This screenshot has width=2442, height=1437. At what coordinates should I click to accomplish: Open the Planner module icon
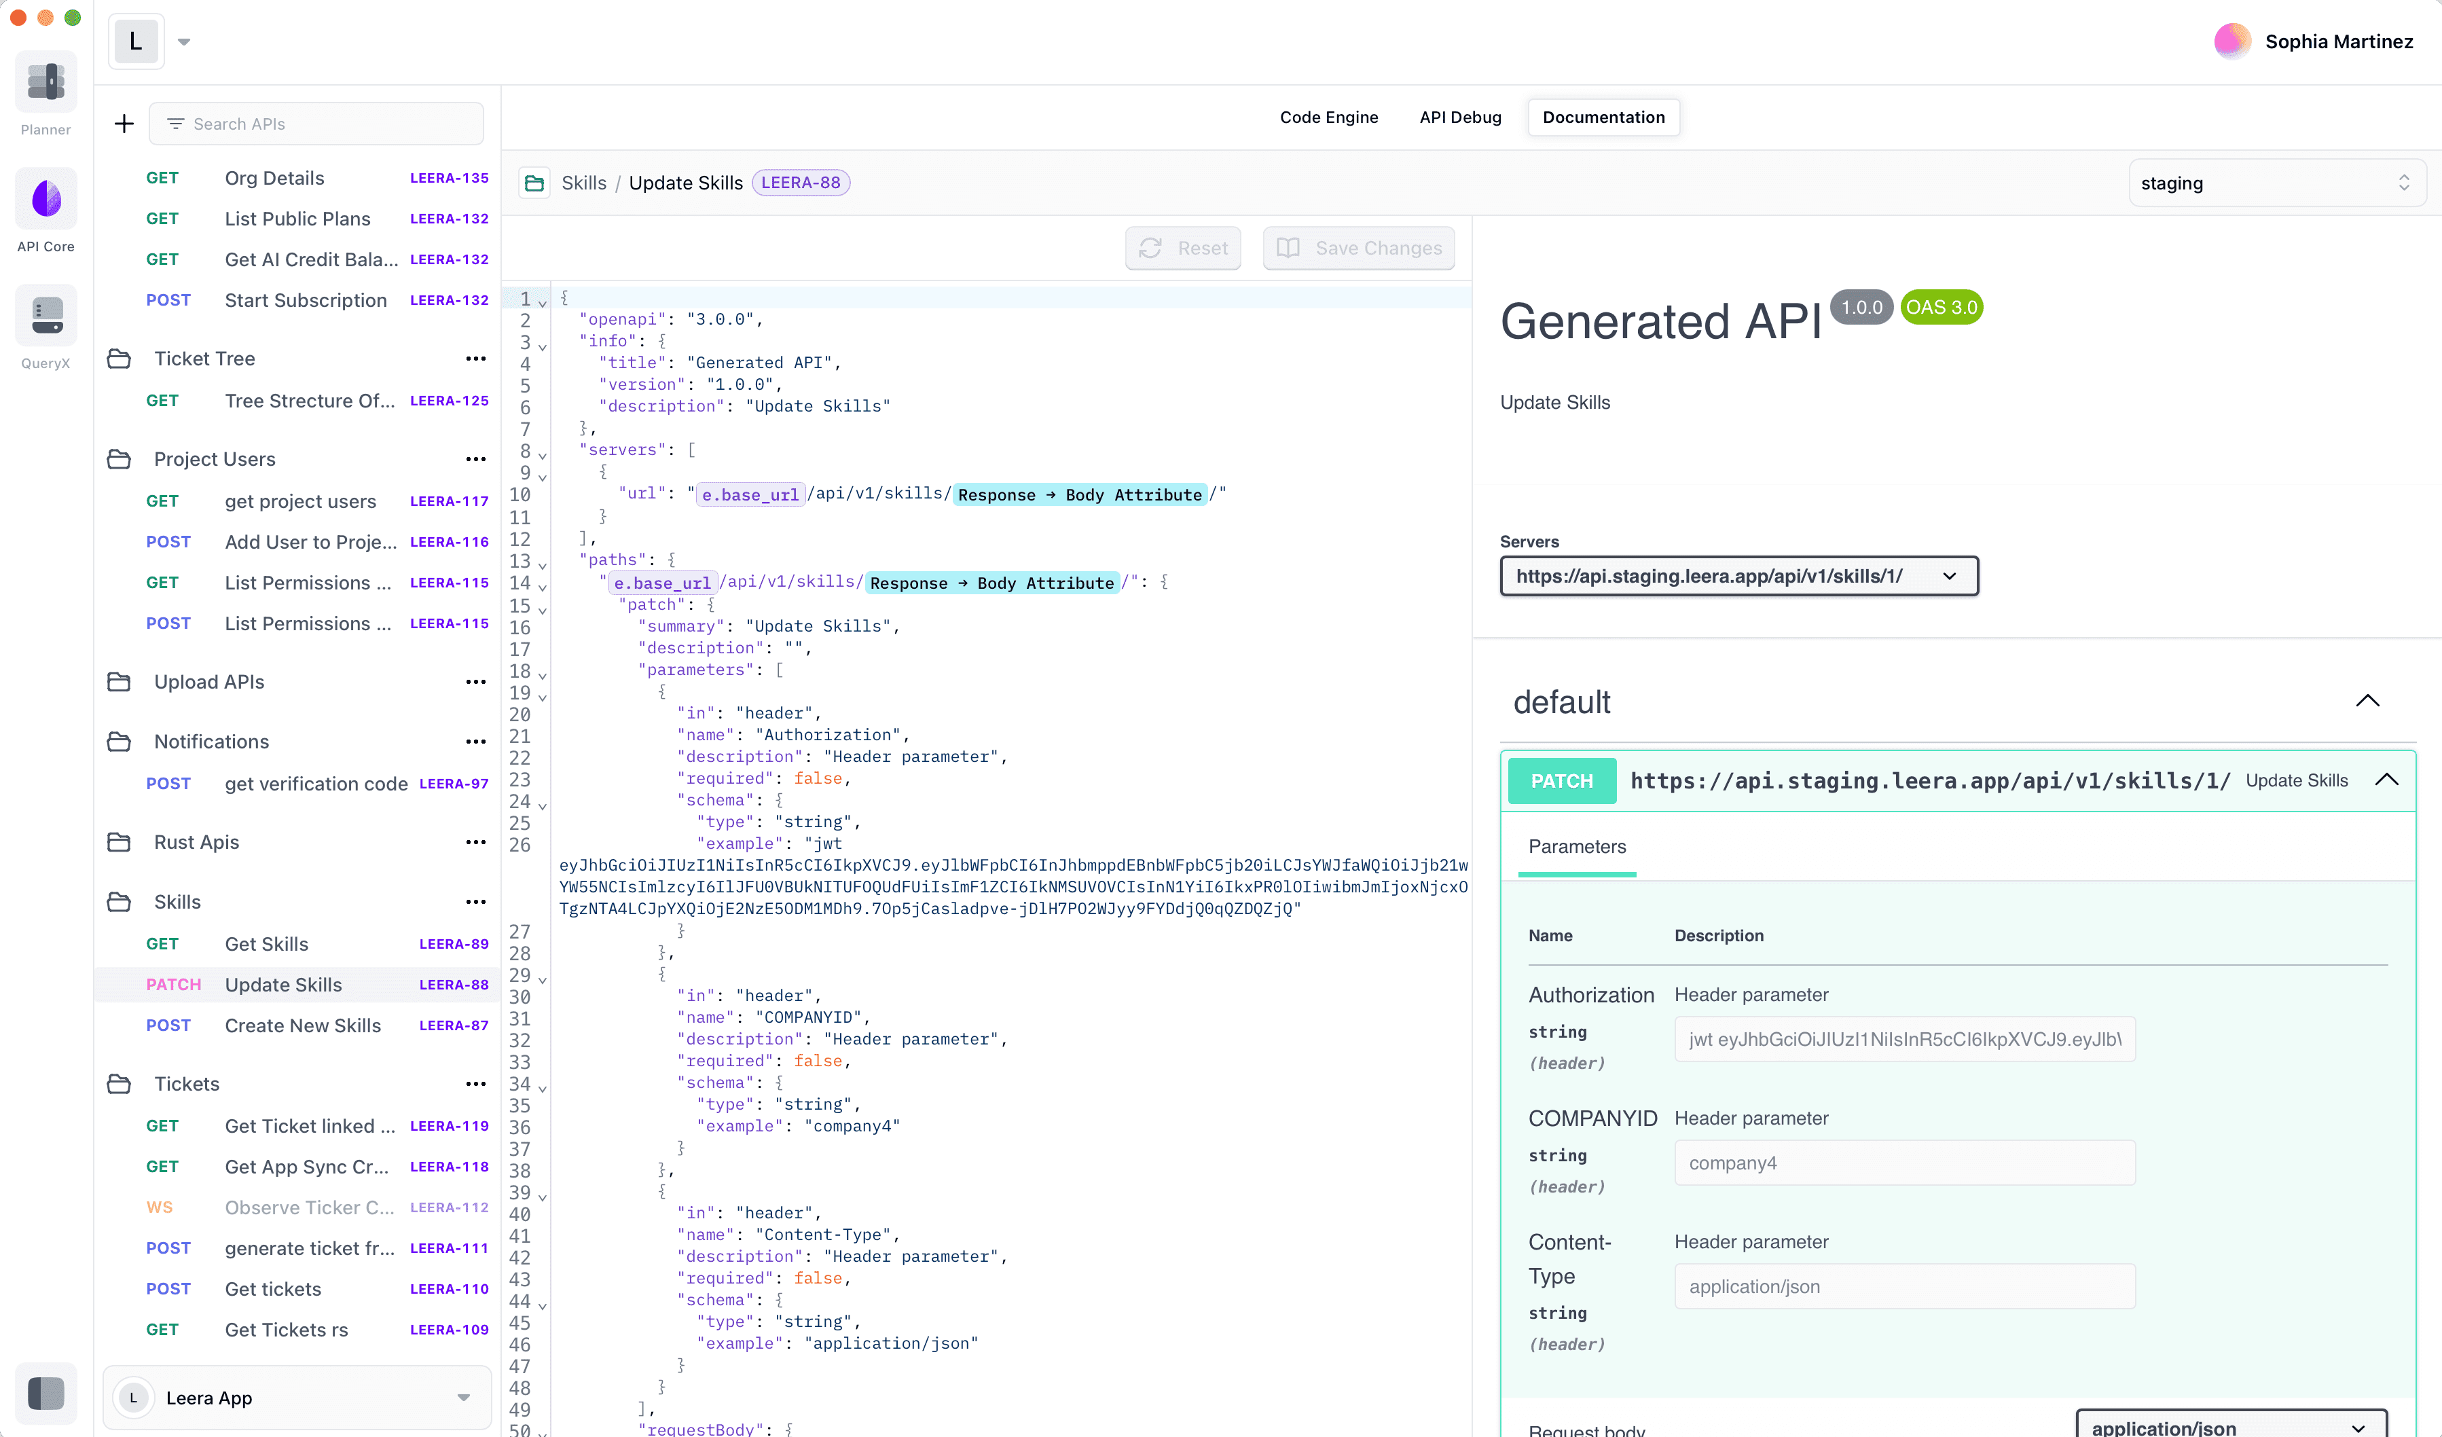point(45,81)
